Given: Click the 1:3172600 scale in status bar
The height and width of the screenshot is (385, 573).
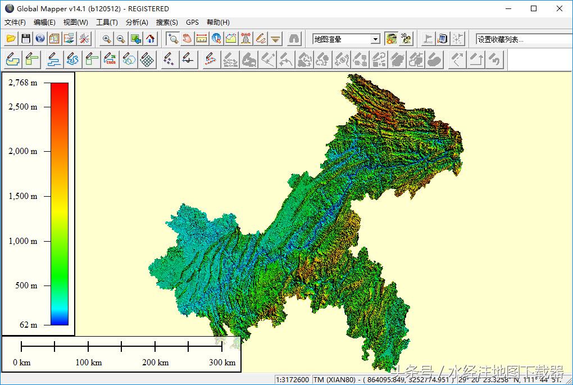Looking at the screenshot, I should click(292, 380).
